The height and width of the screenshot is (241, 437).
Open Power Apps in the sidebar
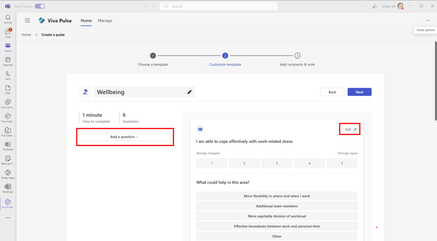(8, 173)
